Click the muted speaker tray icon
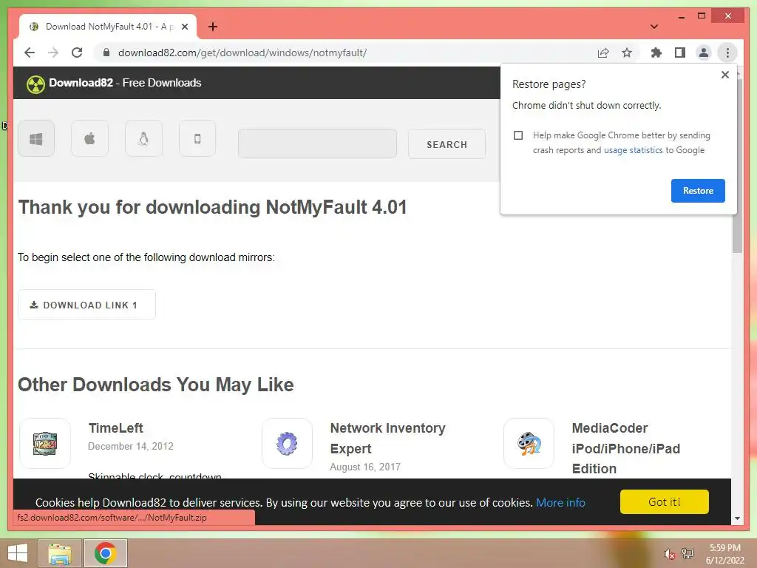Image resolution: width=757 pixels, height=568 pixels. coord(668,554)
